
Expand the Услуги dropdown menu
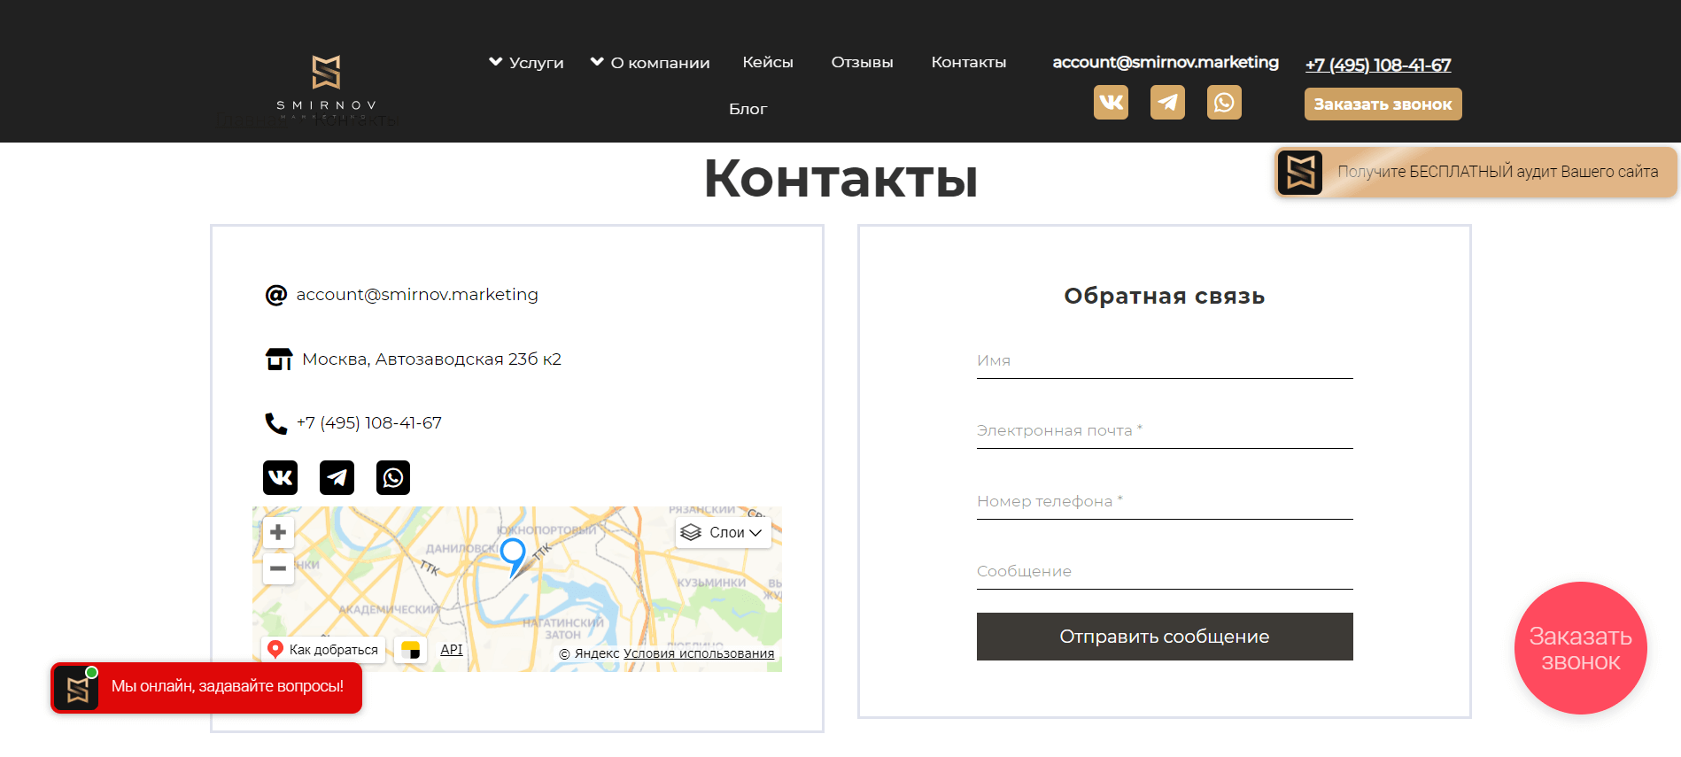(526, 63)
